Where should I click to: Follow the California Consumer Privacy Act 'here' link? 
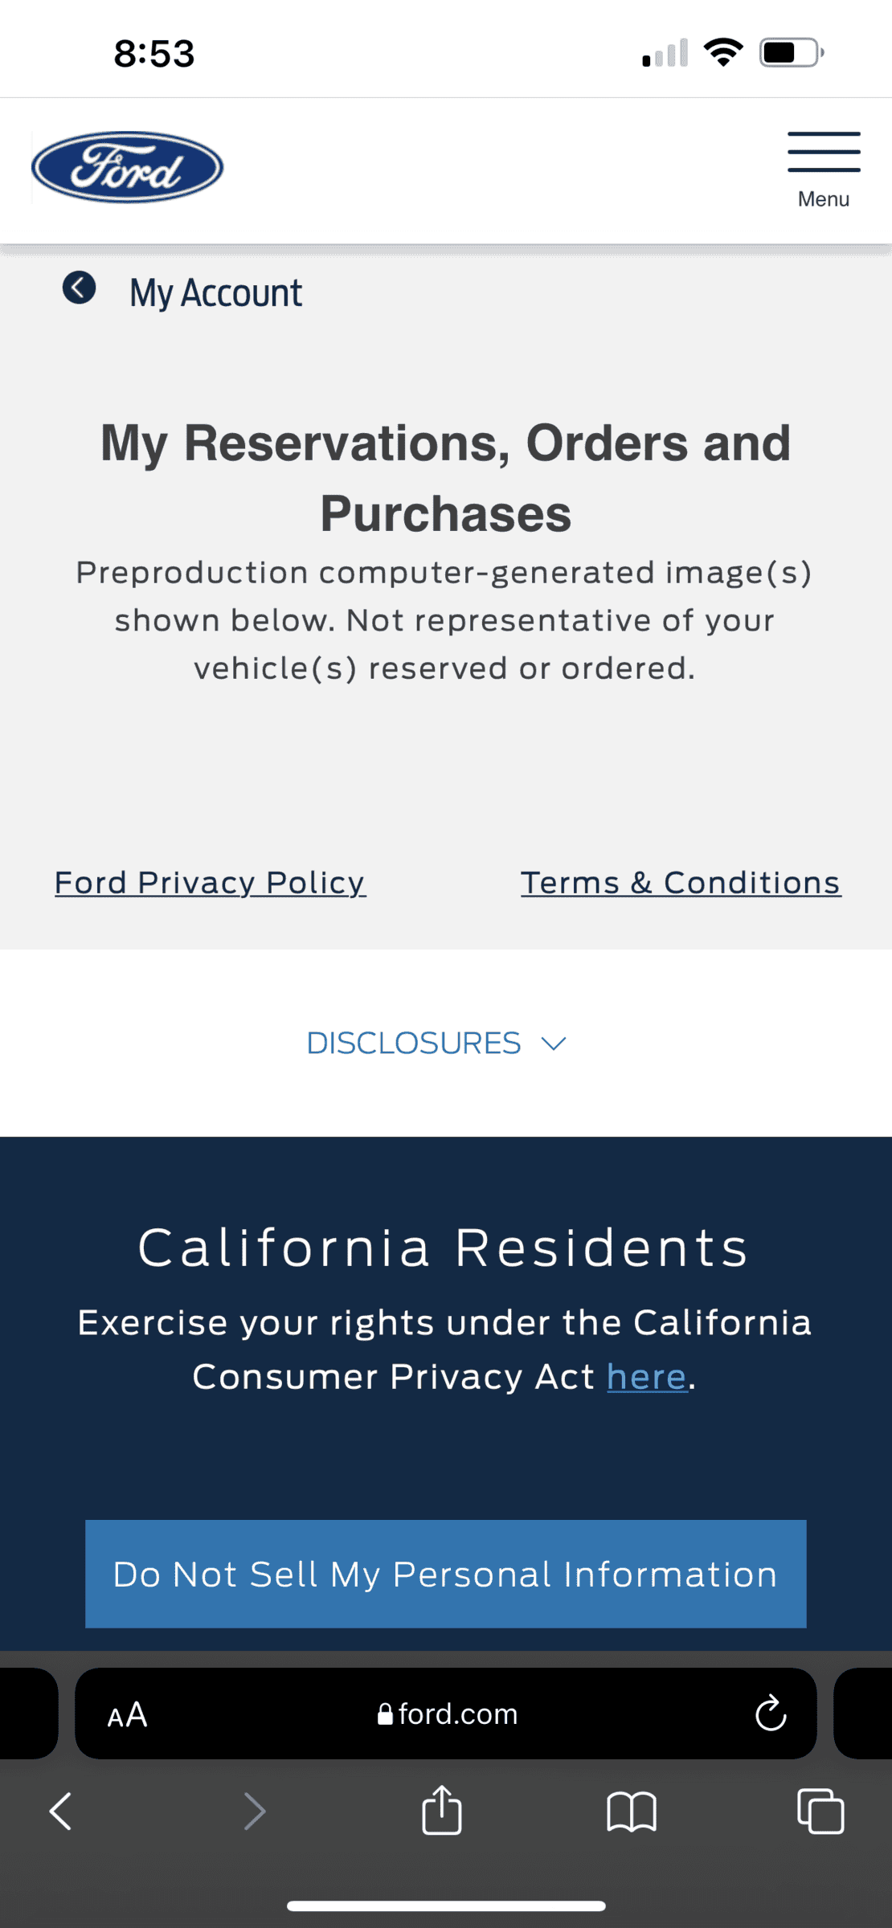(x=647, y=1377)
